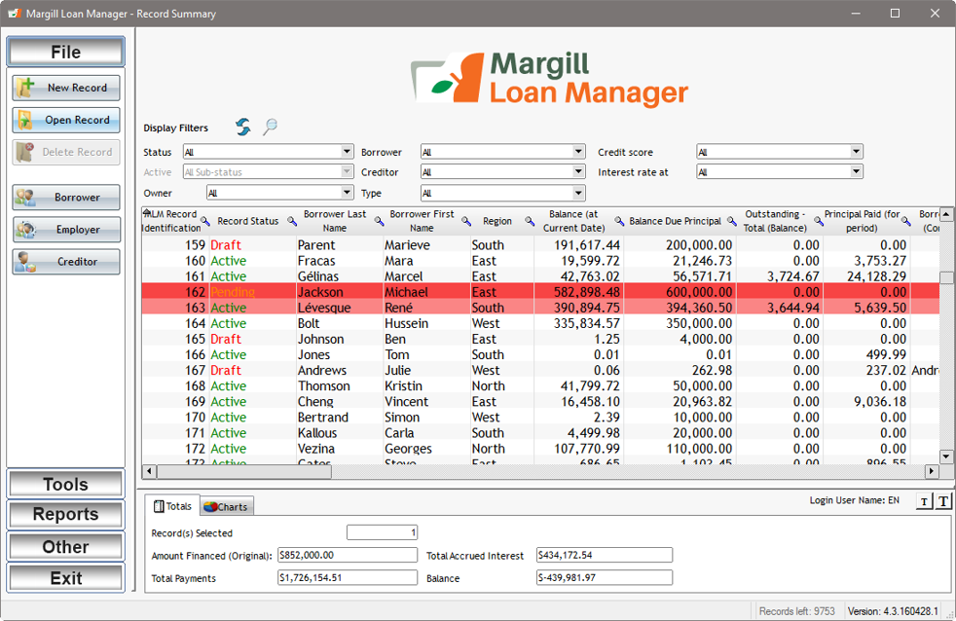Click the magnifier icon beside Display Filters
The image size is (956, 621).
point(270,128)
